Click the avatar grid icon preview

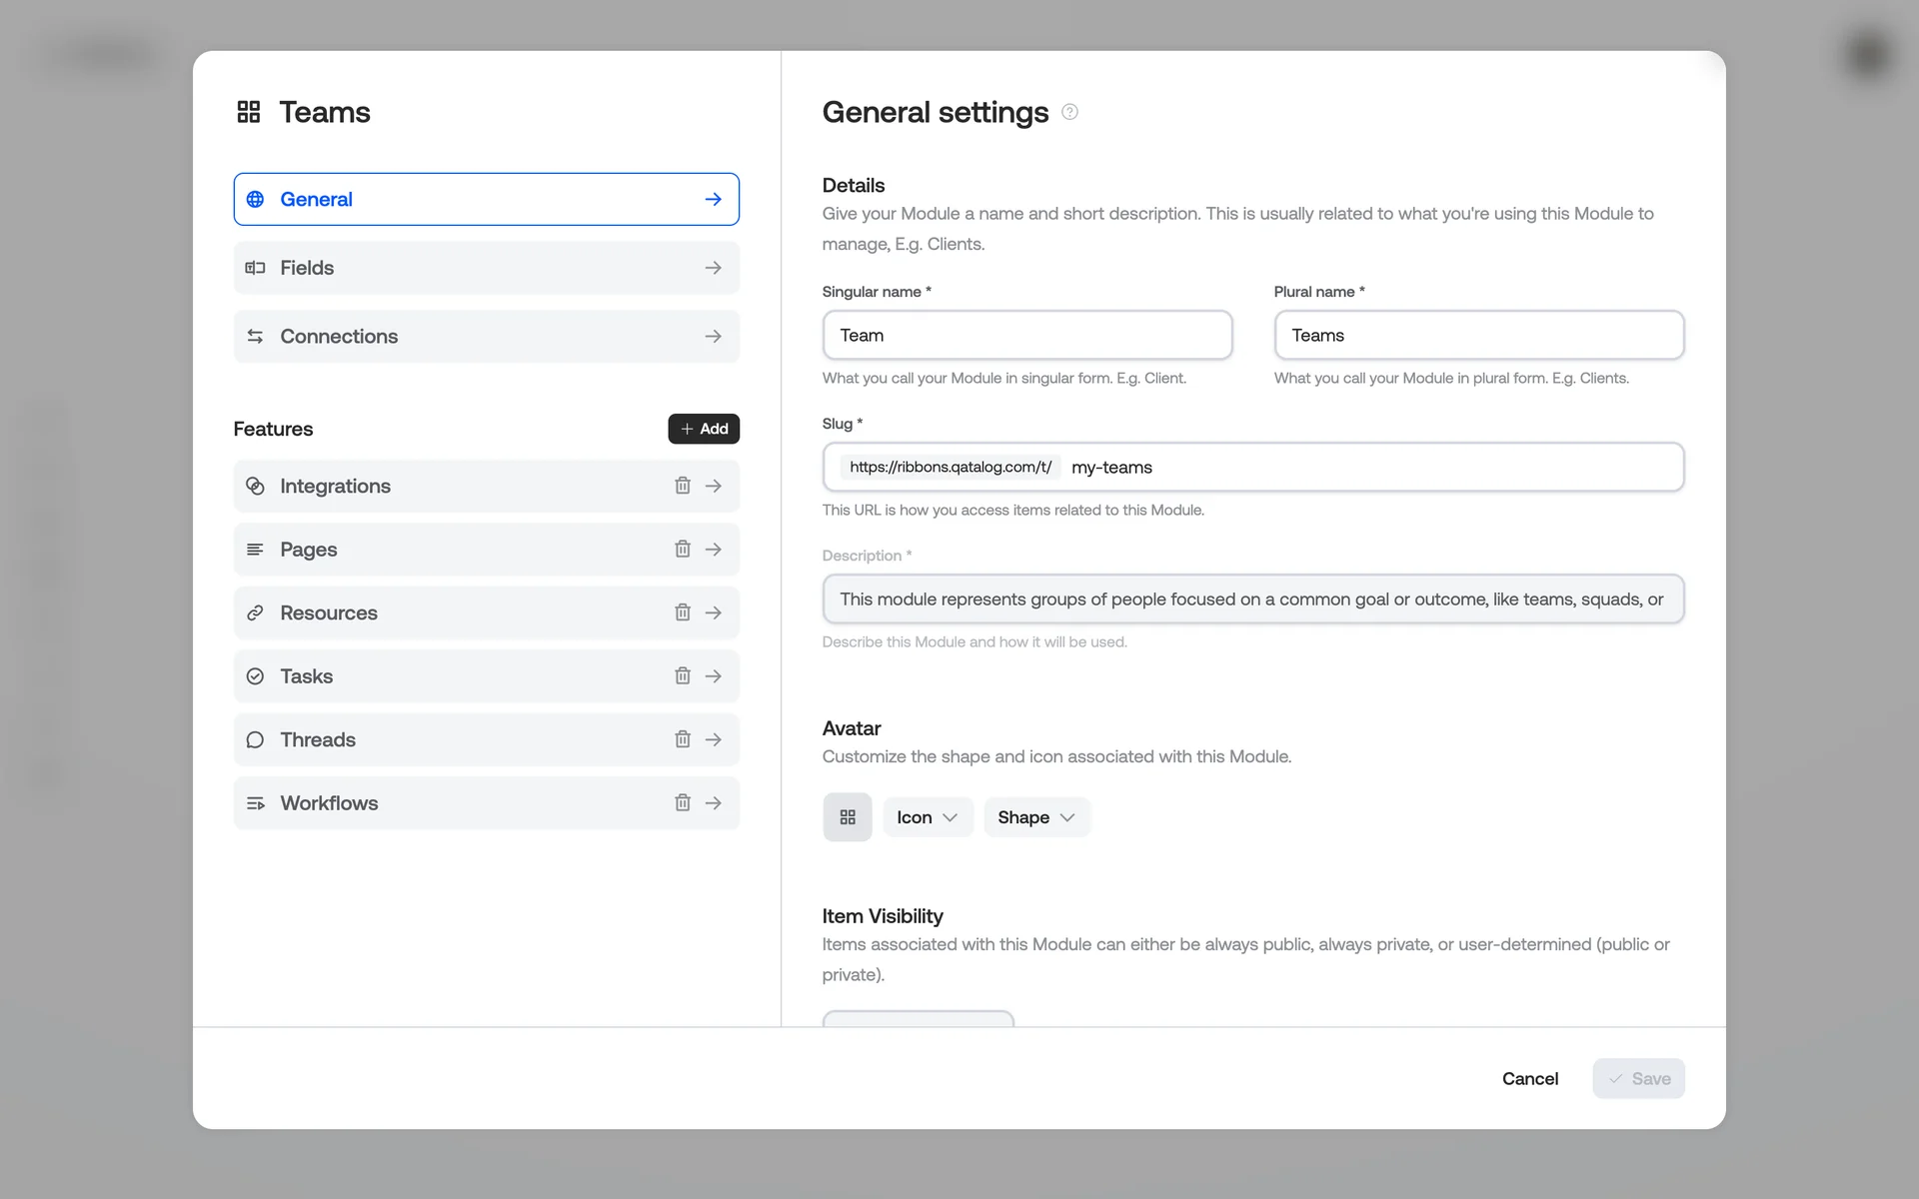(x=848, y=817)
